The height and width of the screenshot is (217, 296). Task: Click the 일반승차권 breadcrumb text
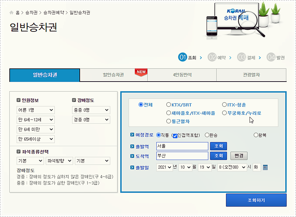pos(80,12)
